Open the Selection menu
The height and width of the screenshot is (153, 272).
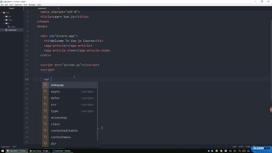click(x=18, y=5)
